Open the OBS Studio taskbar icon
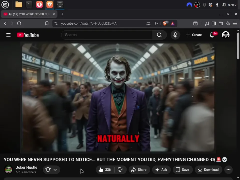Image resolution: width=240 pixels, height=180 pixels. click(60, 4)
